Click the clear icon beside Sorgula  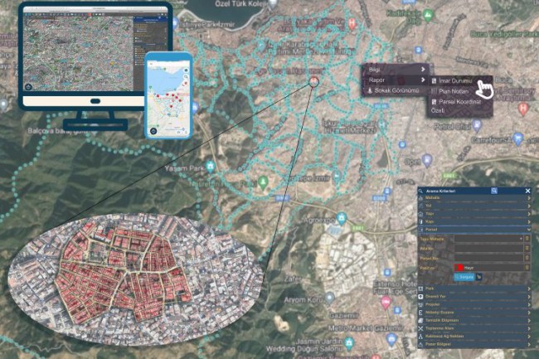click(480, 277)
